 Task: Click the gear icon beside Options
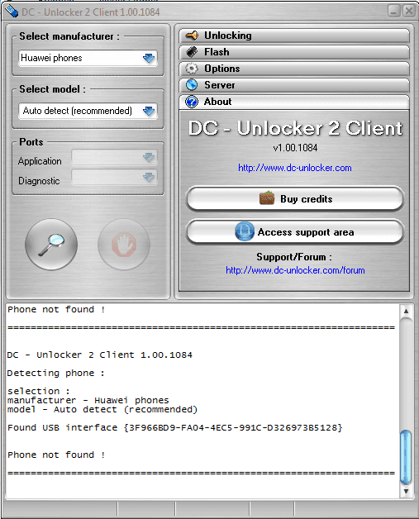191,69
